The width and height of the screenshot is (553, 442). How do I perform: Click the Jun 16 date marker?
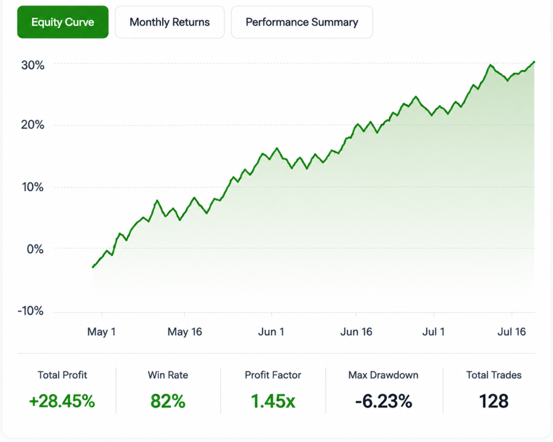coord(356,332)
